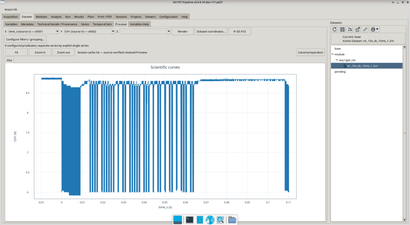Switch to the Modules tab
This screenshot has height=225, width=410.
pyautogui.click(x=42, y=17)
